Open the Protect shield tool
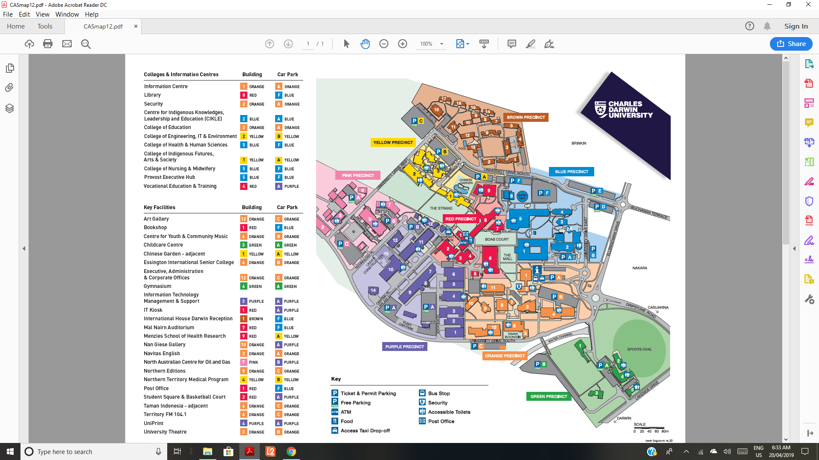The image size is (819, 460). pos(809,201)
